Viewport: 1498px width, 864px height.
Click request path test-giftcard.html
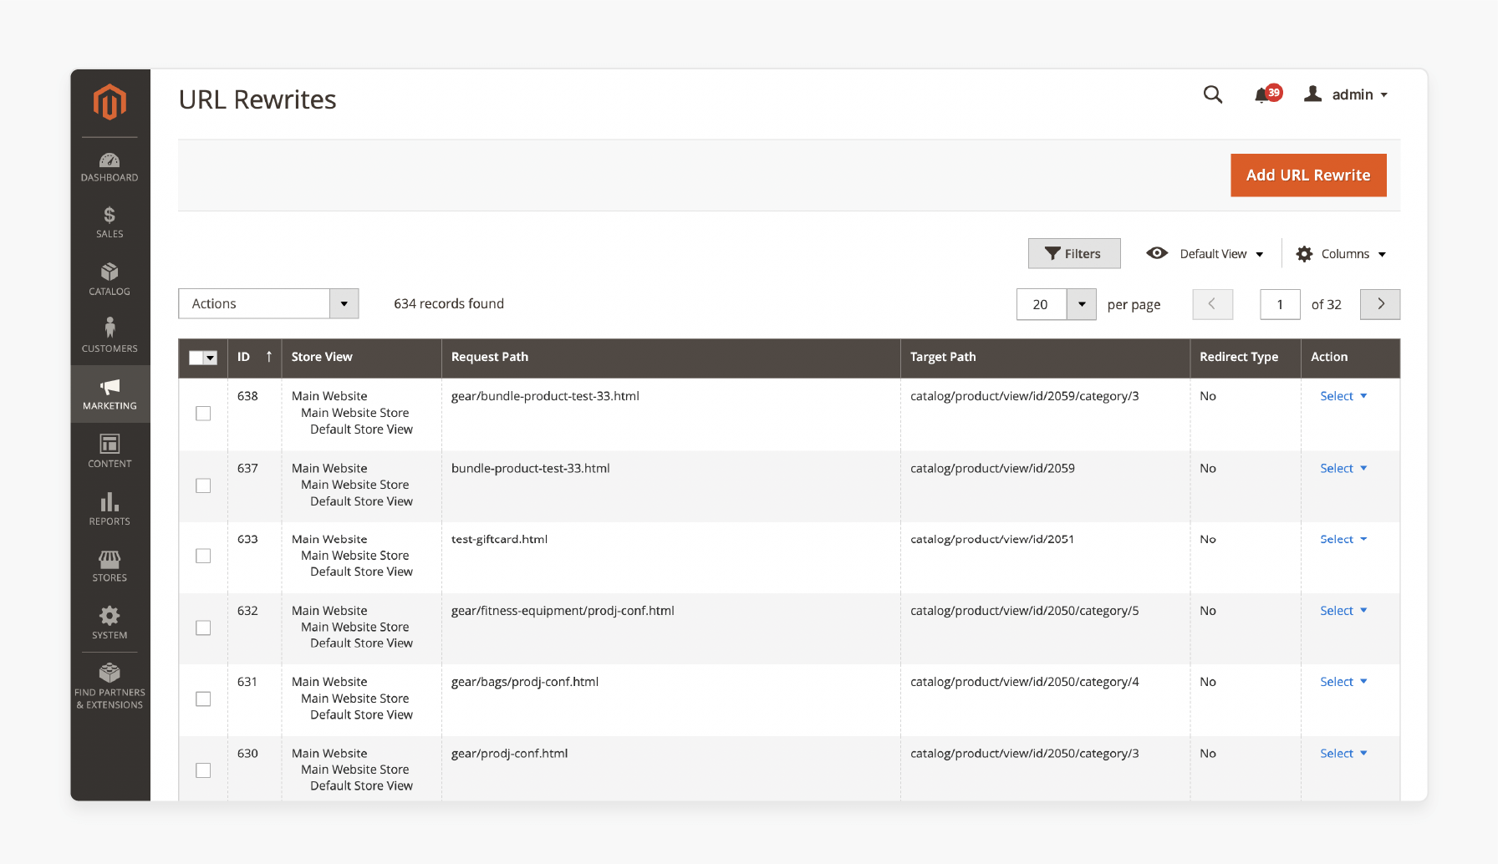pos(499,540)
